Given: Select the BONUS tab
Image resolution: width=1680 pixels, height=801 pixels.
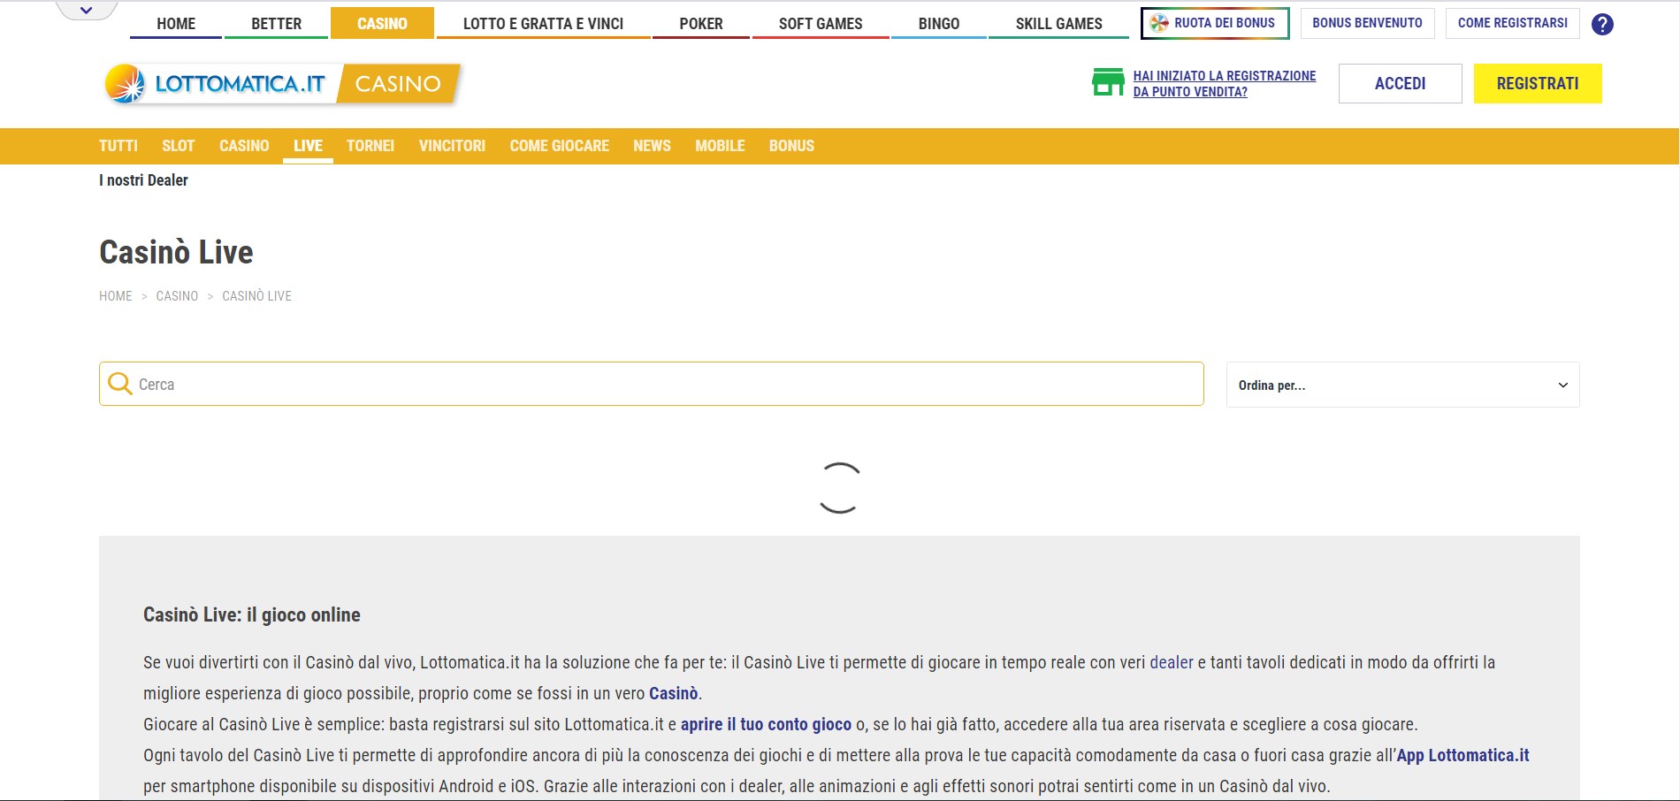Looking at the screenshot, I should (x=791, y=146).
